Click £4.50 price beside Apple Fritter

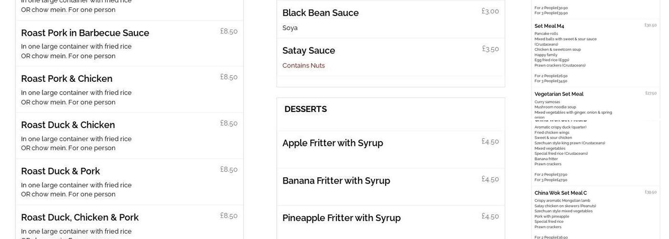click(x=490, y=141)
